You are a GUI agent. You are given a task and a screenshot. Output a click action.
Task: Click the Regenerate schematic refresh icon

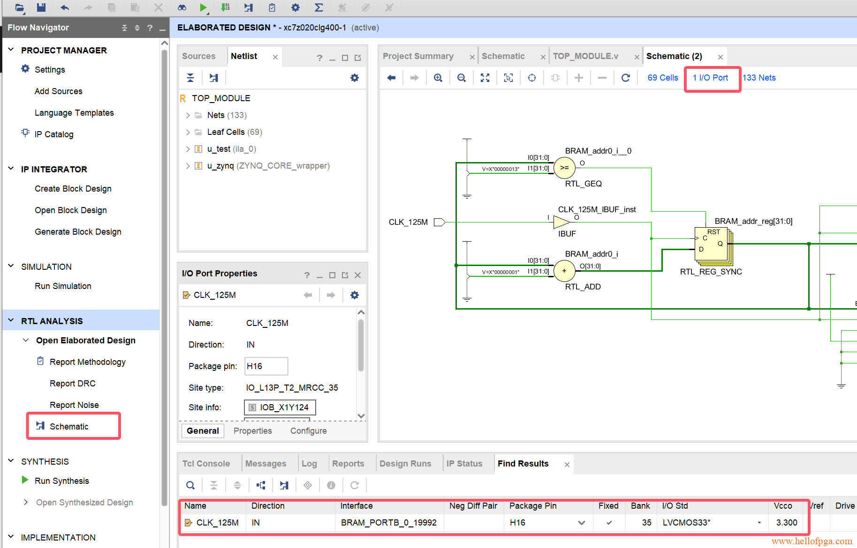point(626,78)
